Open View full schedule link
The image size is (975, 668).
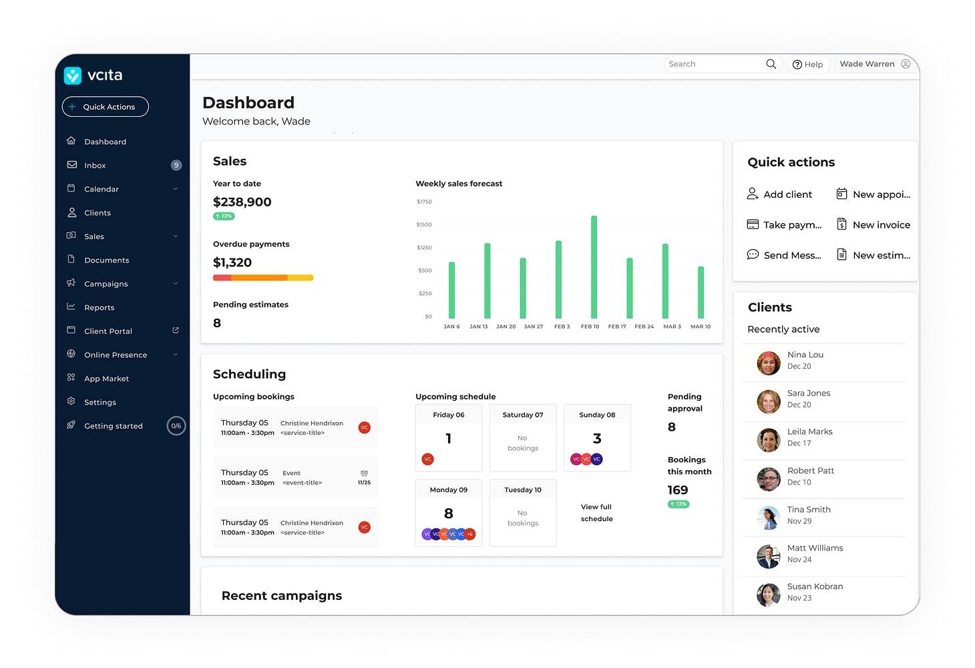596,512
